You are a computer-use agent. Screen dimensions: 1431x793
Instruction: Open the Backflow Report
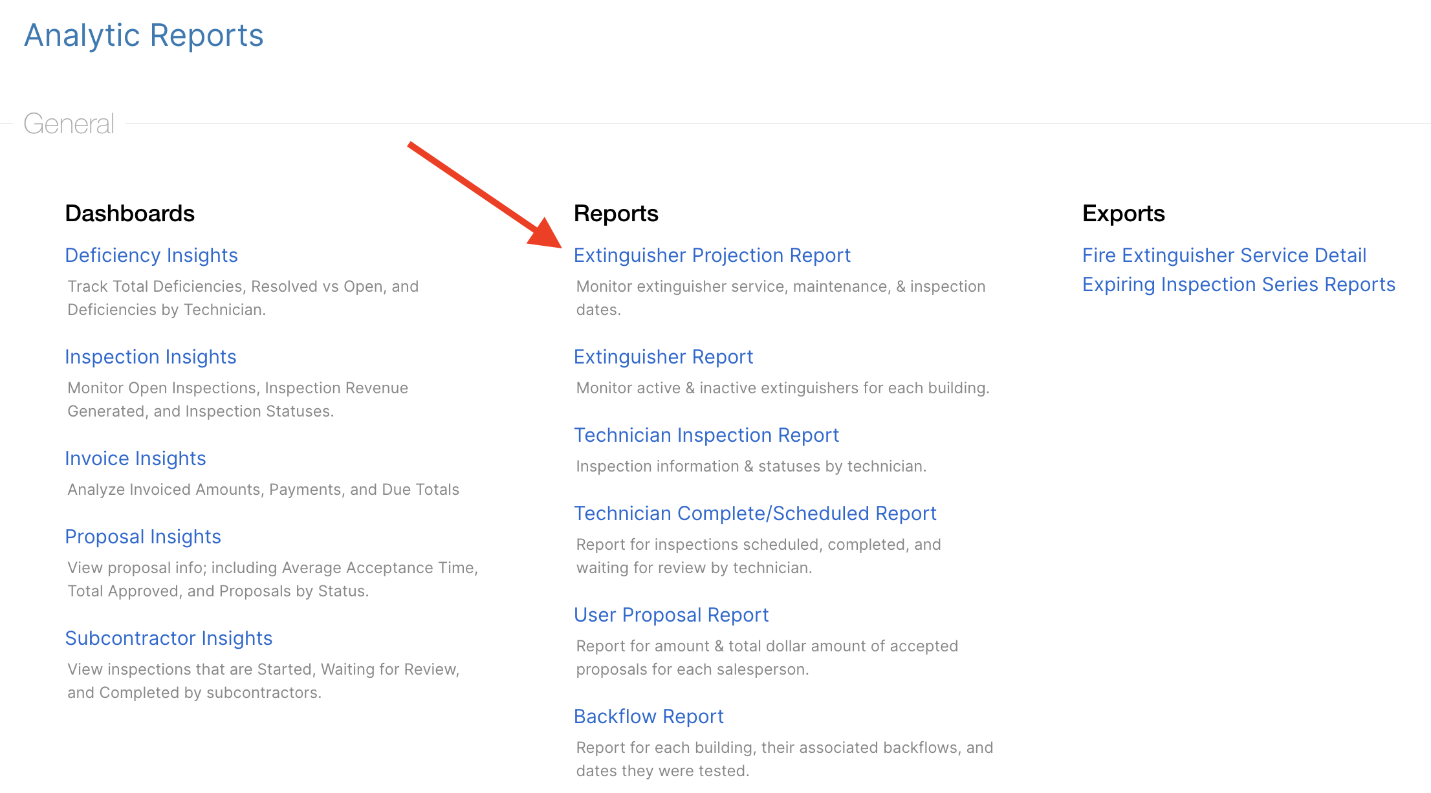[649, 717]
